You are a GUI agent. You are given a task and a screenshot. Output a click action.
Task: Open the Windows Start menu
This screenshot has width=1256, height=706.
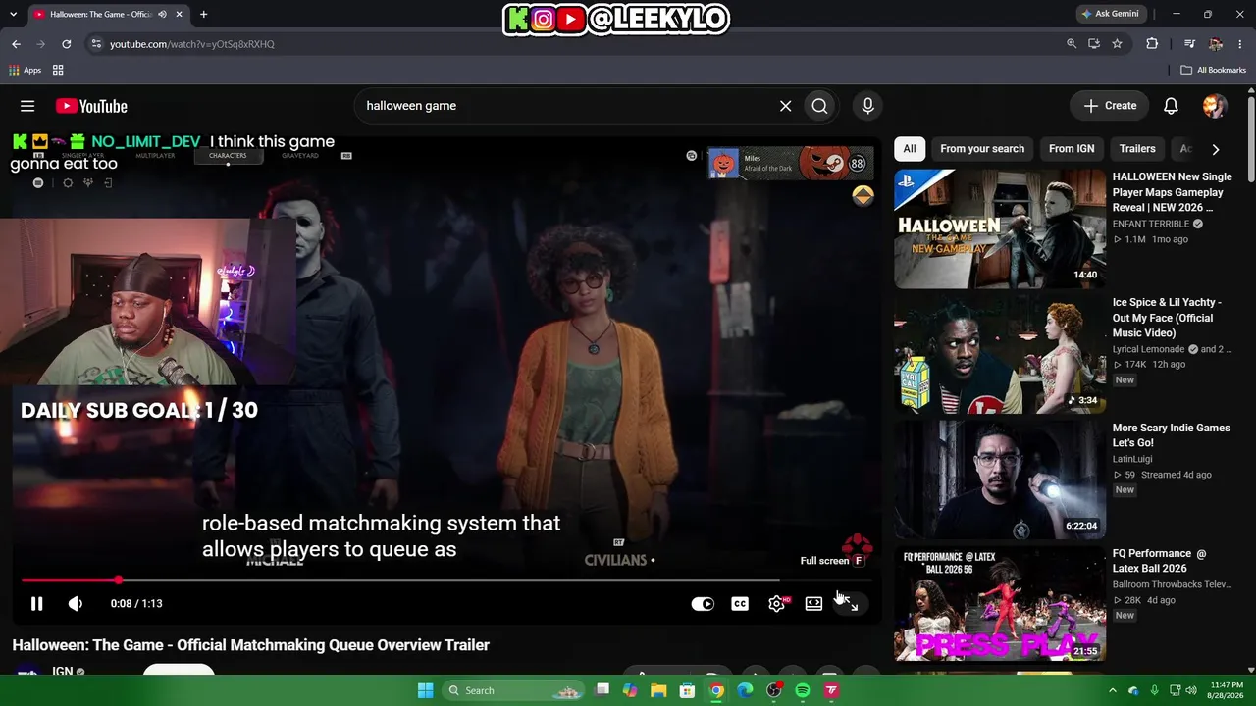pos(425,690)
